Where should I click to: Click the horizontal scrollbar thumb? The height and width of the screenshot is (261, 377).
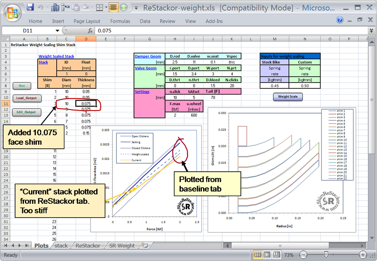point(280,245)
